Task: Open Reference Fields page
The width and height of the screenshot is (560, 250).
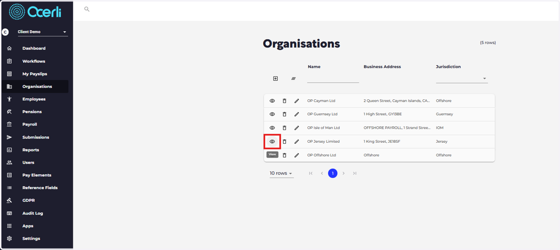Action: pyautogui.click(x=40, y=187)
